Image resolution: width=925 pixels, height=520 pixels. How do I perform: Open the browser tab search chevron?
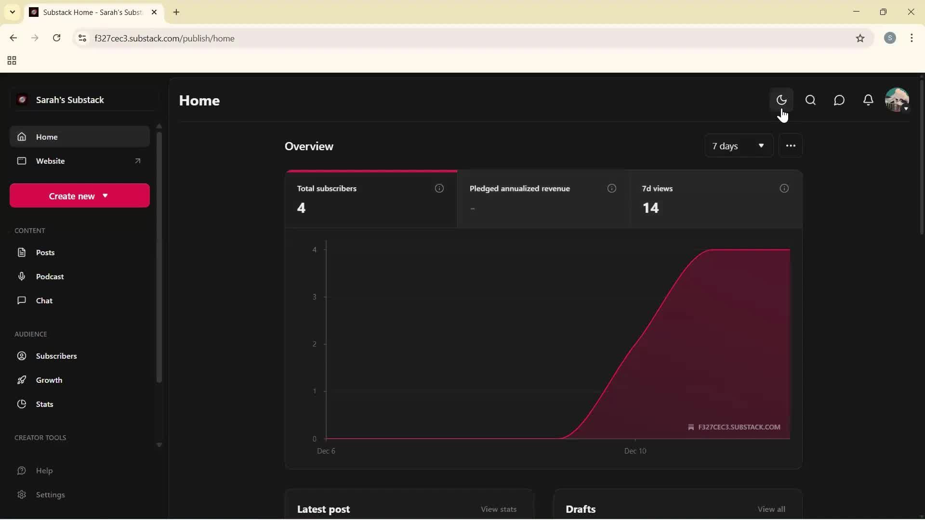click(12, 12)
